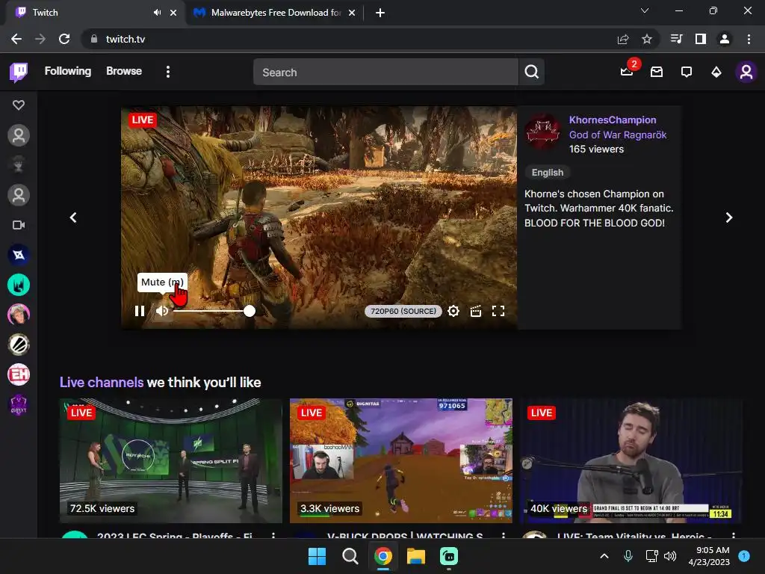The image size is (765, 574).
Task: Focus the Twitch search field
Action: (x=385, y=72)
